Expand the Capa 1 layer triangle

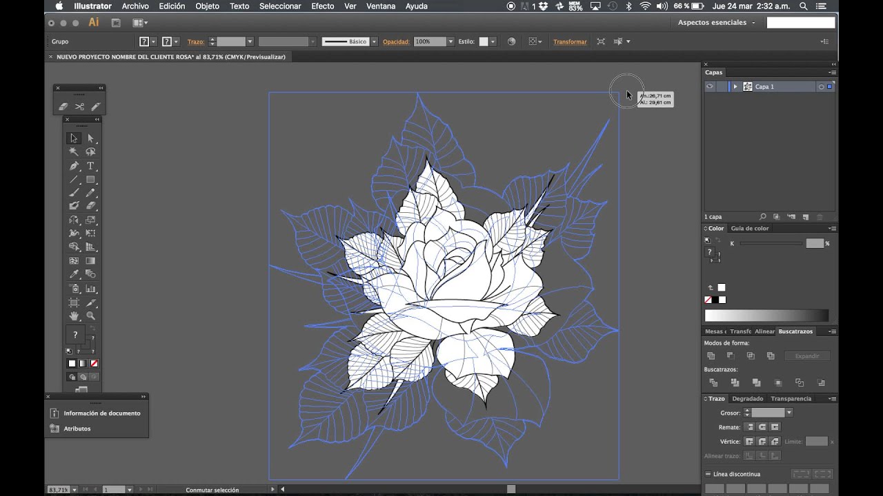click(x=735, y=87)
